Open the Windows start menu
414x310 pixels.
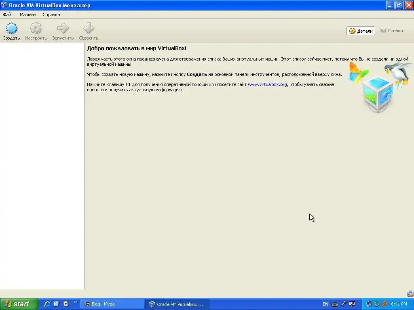pyautogui.click(x=19, y=304)
